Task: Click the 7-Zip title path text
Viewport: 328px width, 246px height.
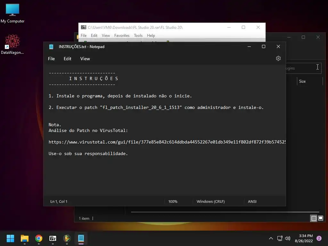Action: (x=135, y=28)
